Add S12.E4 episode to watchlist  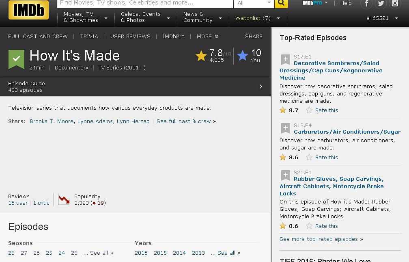(285, 128)
